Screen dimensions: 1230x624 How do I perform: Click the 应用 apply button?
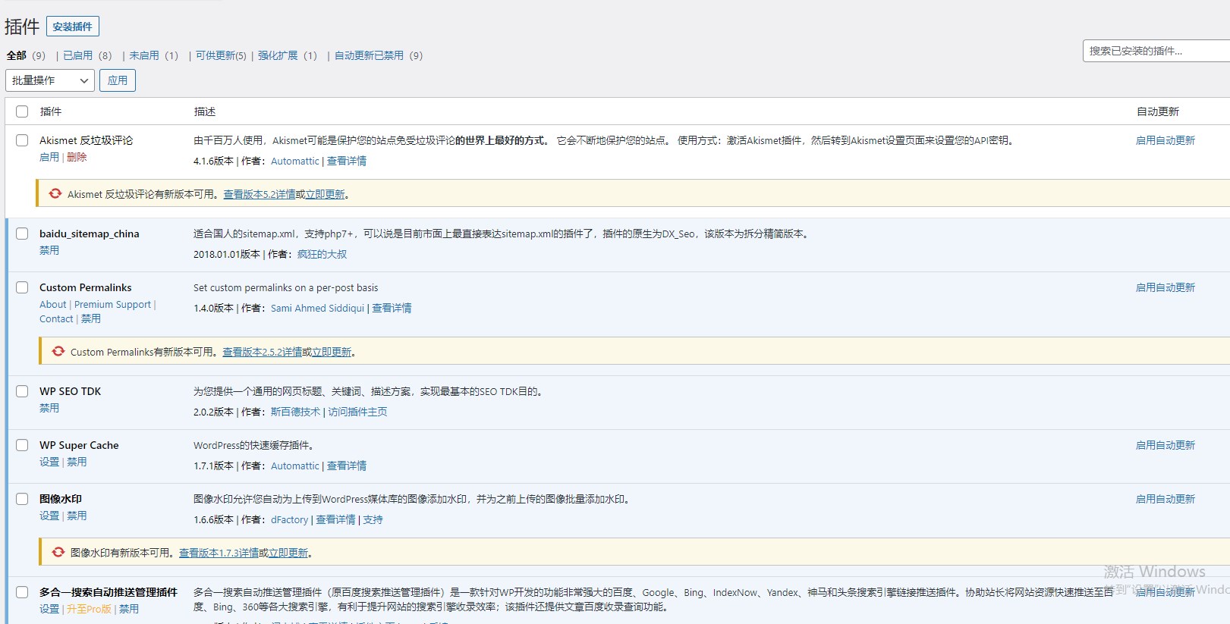click(x=118, y=80)
